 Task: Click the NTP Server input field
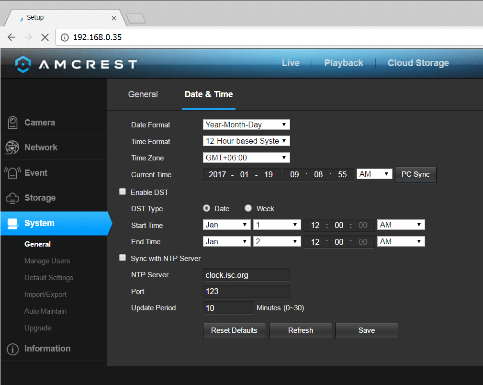(246, 275)
